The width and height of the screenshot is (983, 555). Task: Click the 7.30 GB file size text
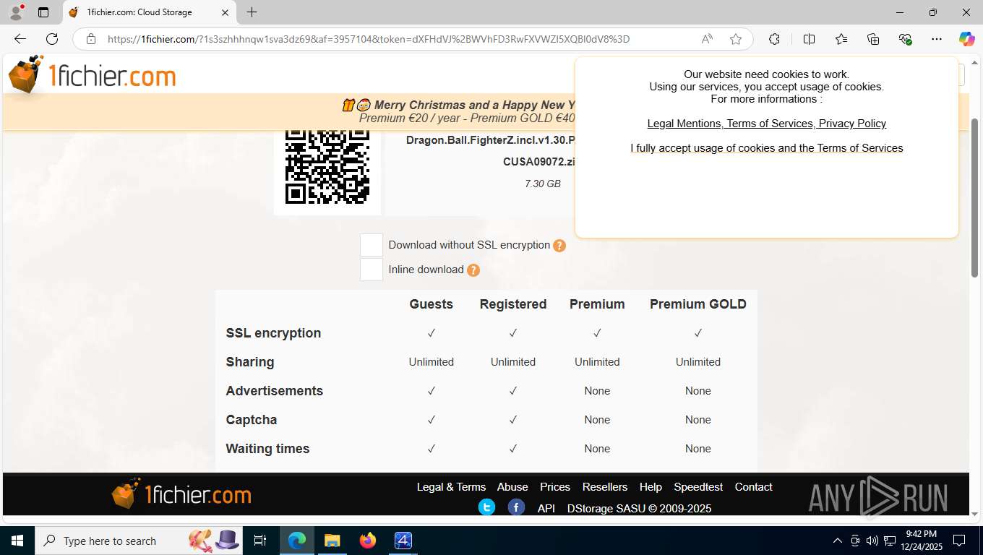pyautogui.click(x=543, y=184)
